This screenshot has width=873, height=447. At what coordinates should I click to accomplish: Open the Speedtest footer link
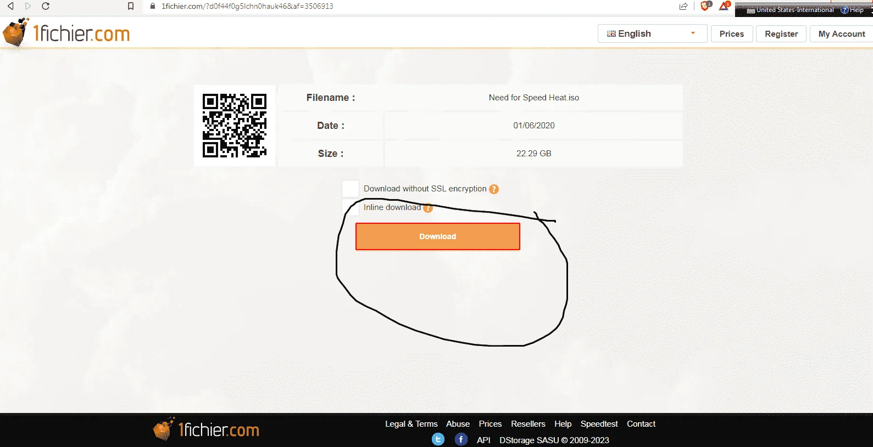coord(599,424)
